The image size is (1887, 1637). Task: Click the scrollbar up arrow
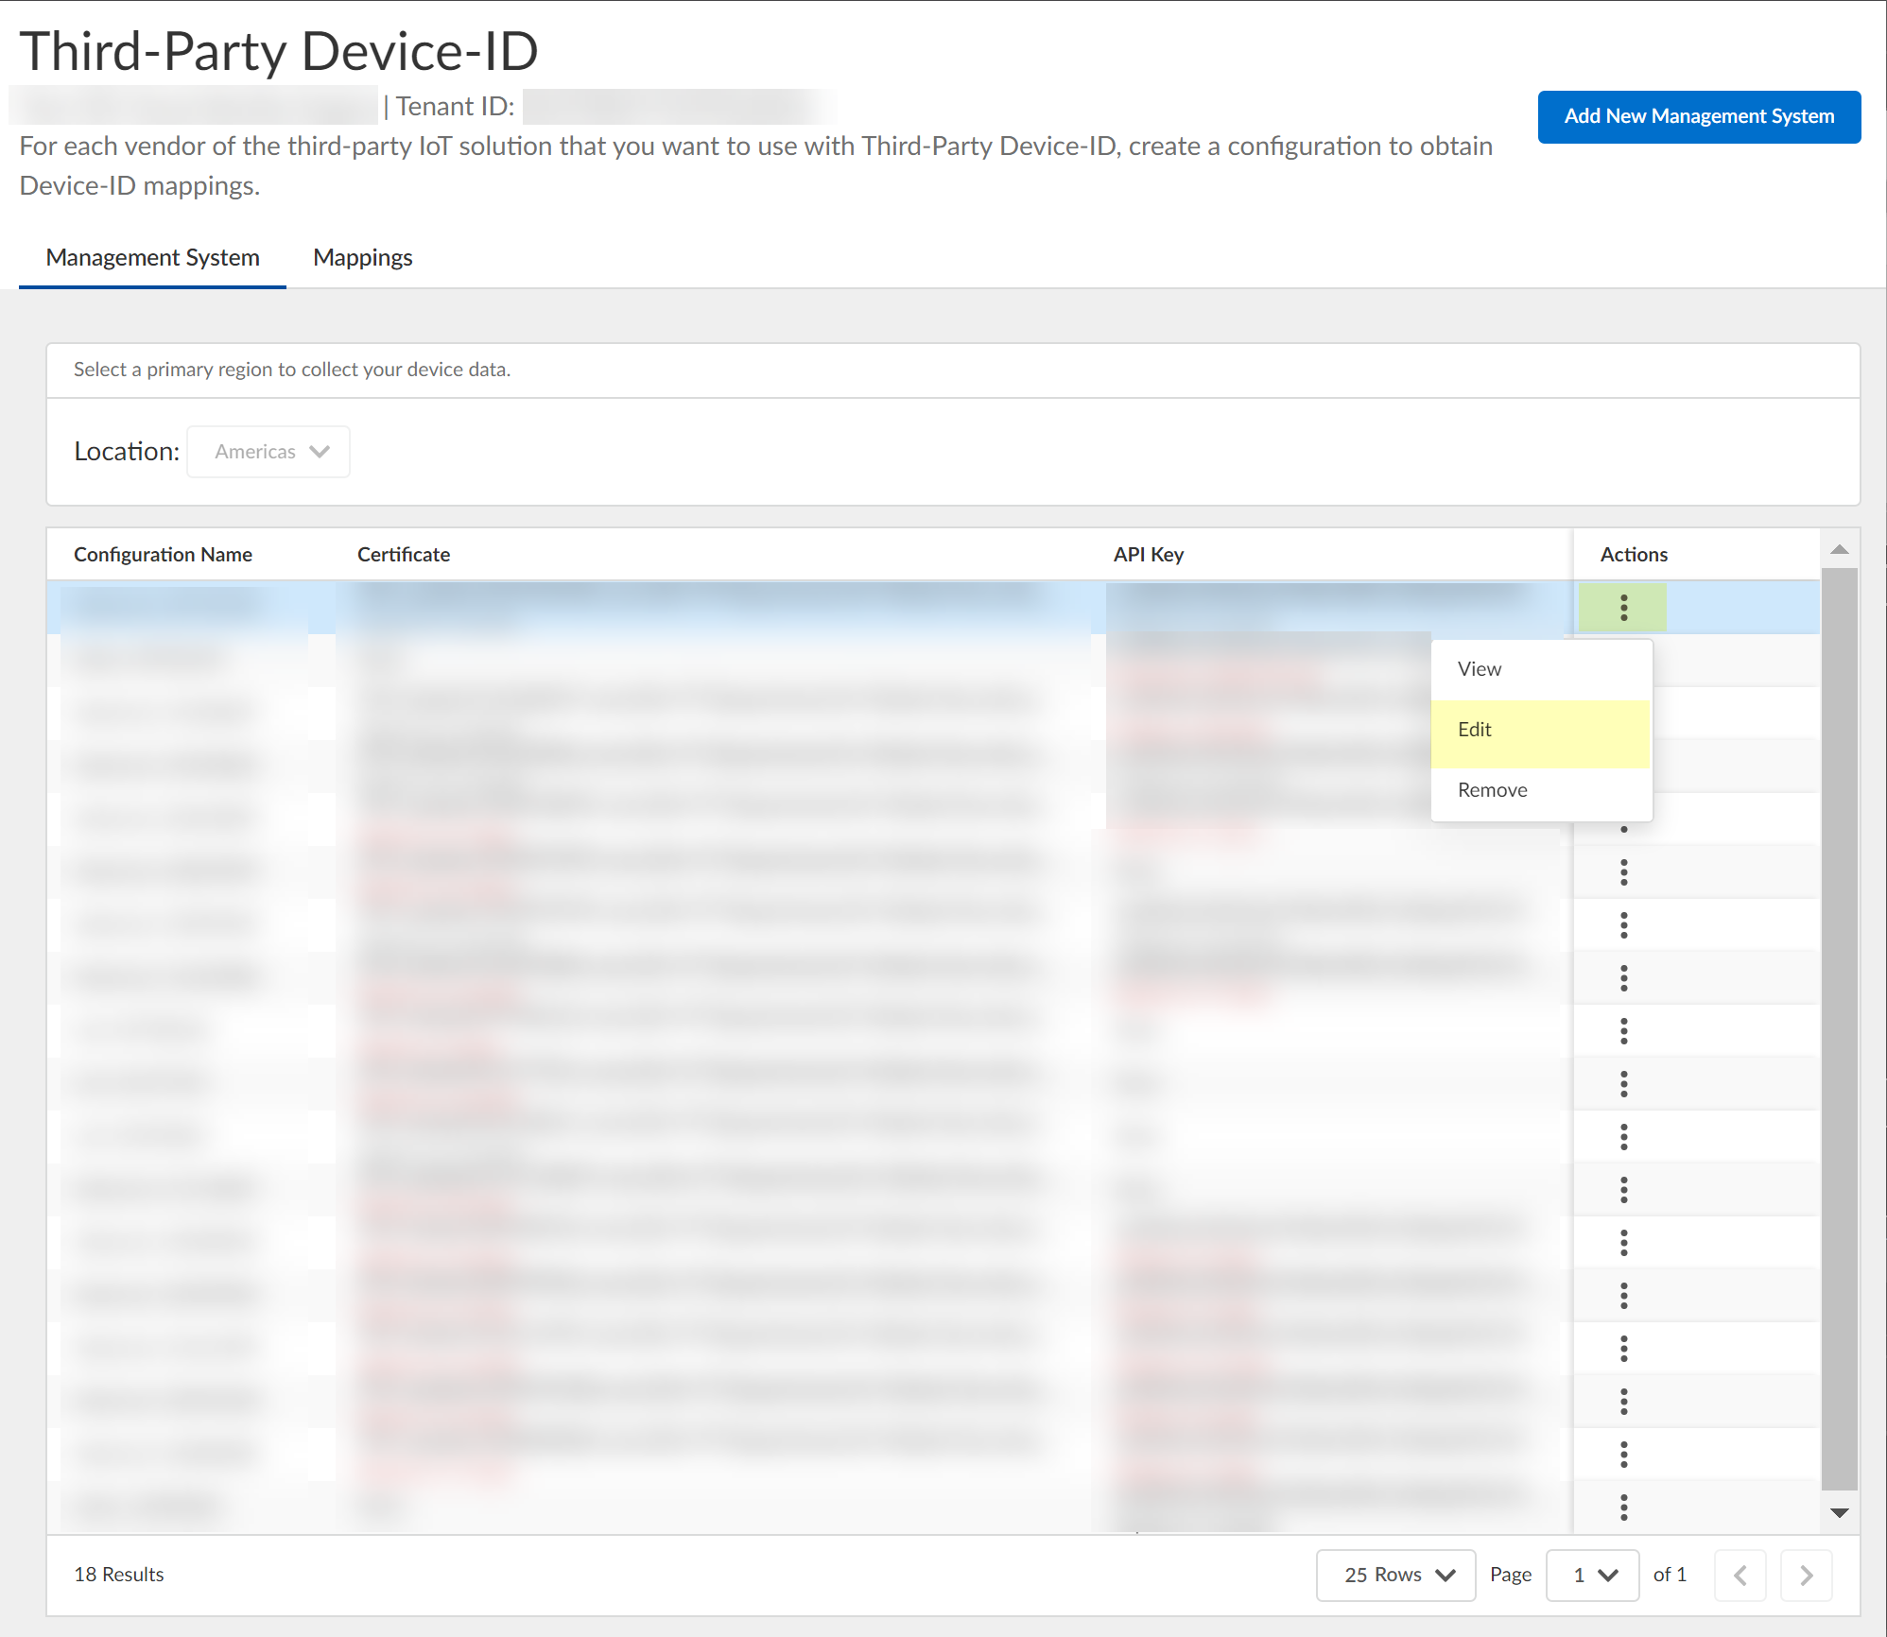(1839, 550)
